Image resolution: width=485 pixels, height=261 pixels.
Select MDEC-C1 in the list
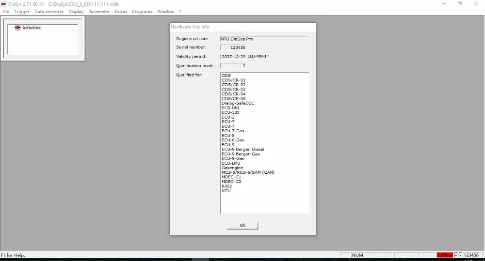pyautogui.click(x=231, y=177)
